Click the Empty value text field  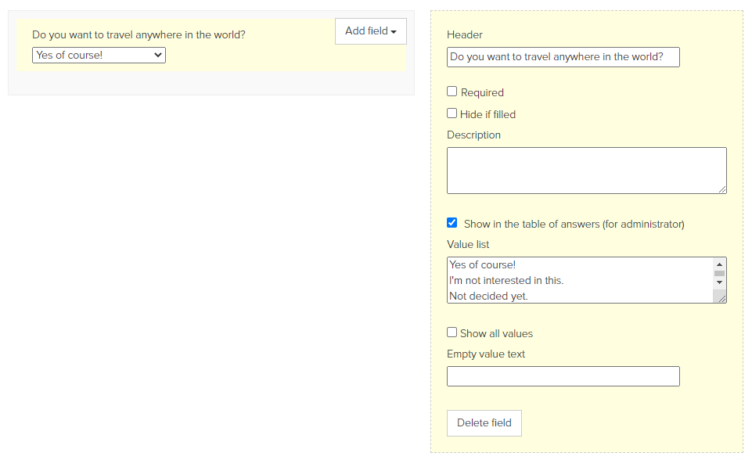coord(563,376)
